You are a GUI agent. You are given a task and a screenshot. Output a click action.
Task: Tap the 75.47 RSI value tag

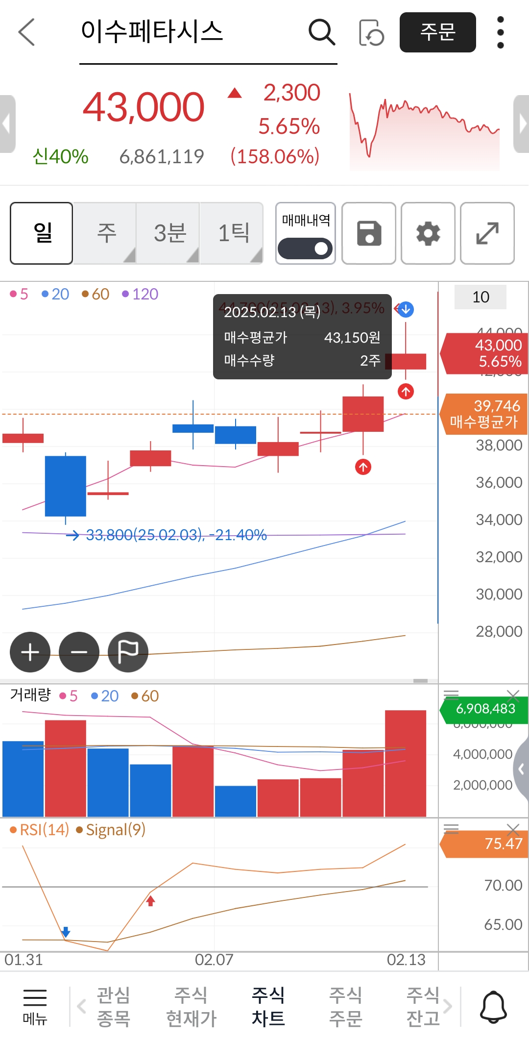pos(484,844)
